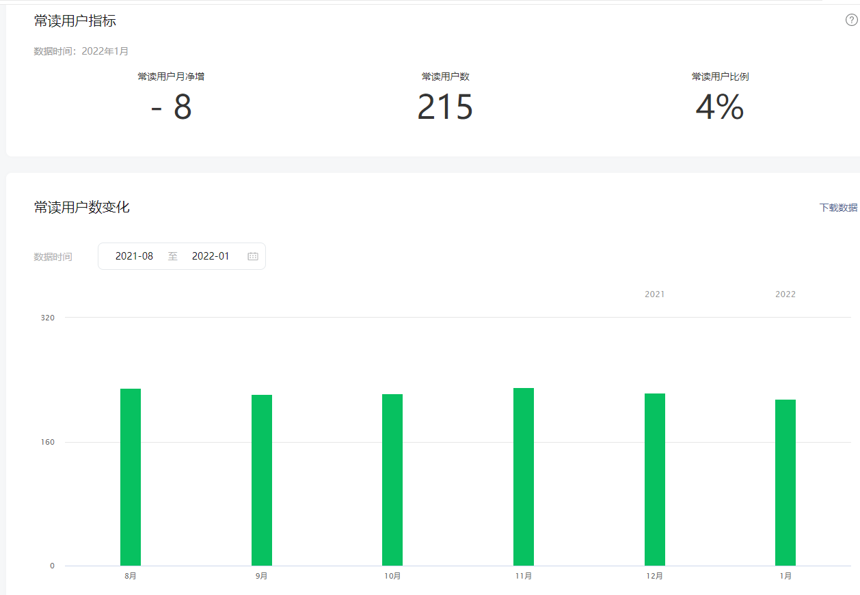Click the 常读用户数 value 215
Viewport: 860px width, 595px height.
tap(445, 107)
